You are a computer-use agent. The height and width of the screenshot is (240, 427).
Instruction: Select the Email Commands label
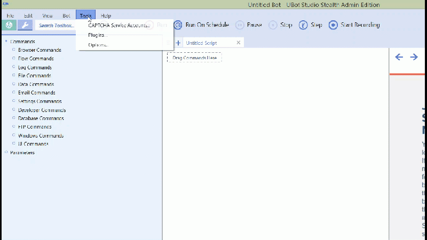(x=37, y=93)
